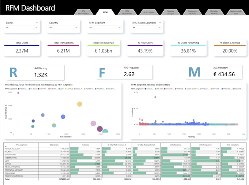The image size is (249, 185).
Task: Select the RECENT_CUSTOMERS table row
Action: pyautogui.click(x=125, y=176)
